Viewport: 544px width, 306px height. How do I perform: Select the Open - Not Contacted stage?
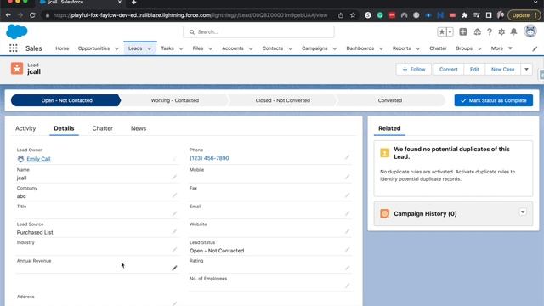coord(66,100)
